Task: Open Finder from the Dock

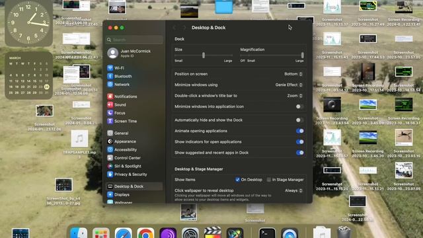Action: tap(79, 233)
